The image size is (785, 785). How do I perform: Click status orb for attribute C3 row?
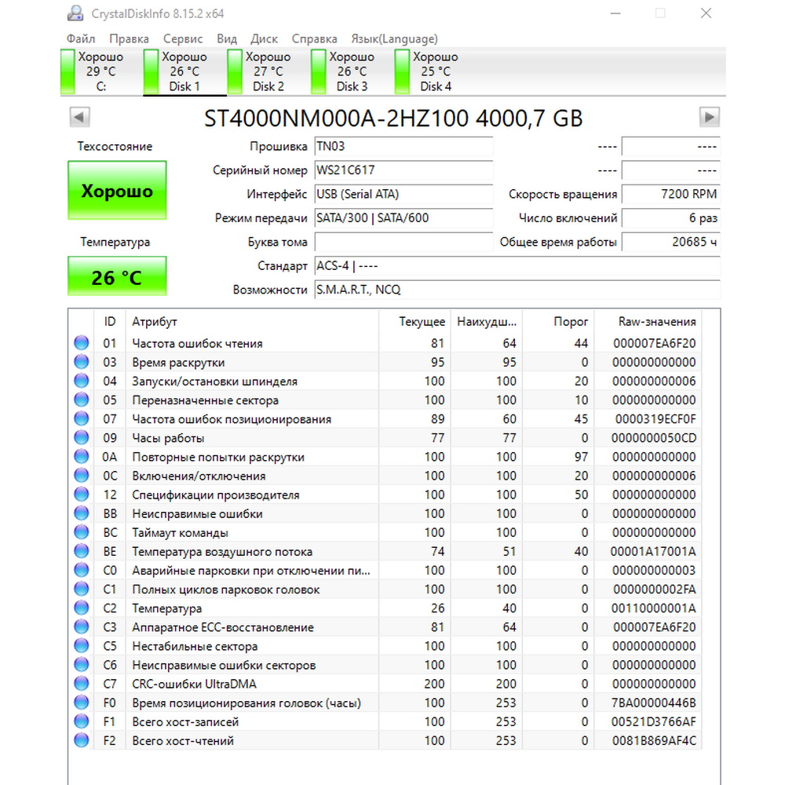click(x=81, y=626)
